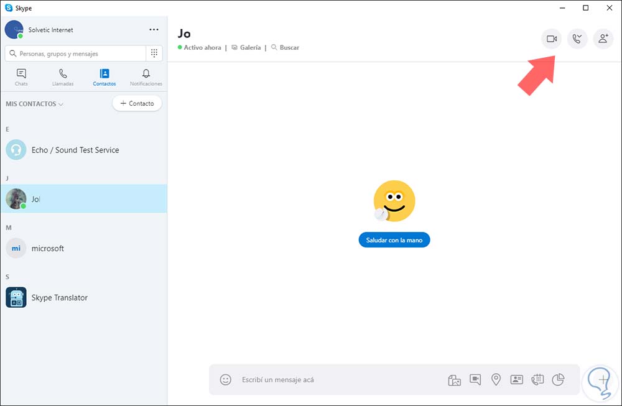Switch to the Contactos tab
The width and height of the screenshot is (622, 406).
[104, 76]
